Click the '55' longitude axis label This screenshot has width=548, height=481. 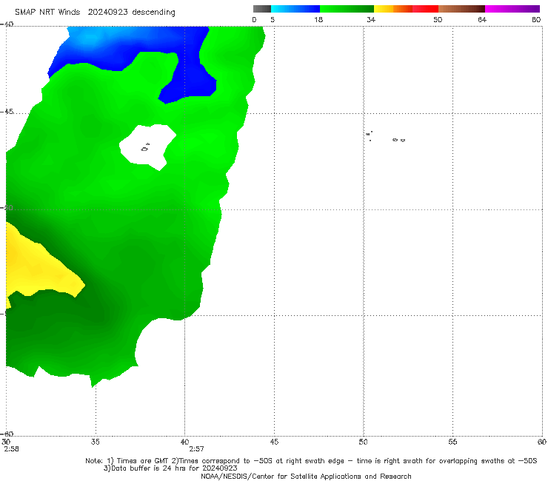[x=452, y=442]
